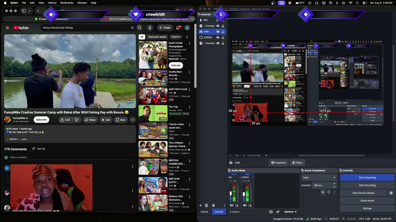The width and height of the screenshot is (396, 222).
Task: Open more actions beside the Save button
Action: coord(132,120)
